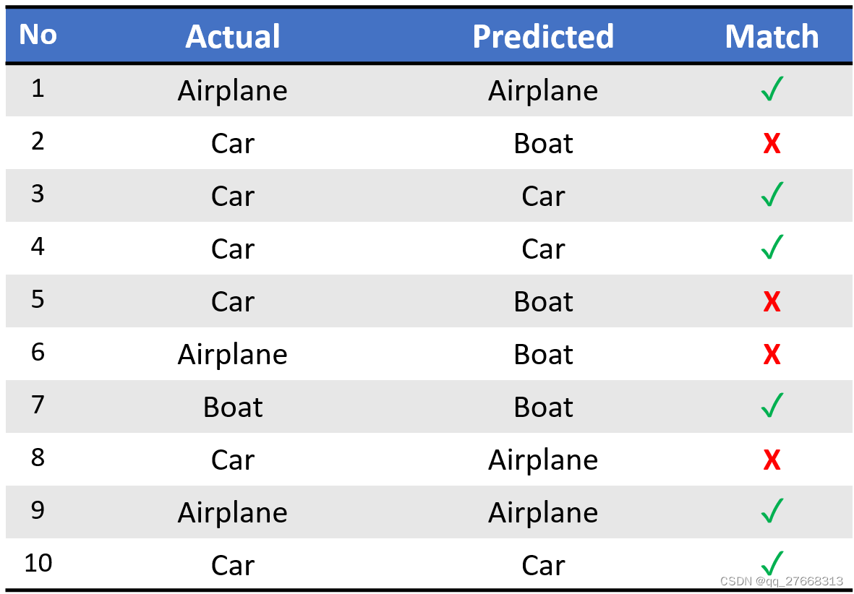This screenshot has width=854, height=594.
Task: Click the green checkmark in row 1
Action: point(772,89)
